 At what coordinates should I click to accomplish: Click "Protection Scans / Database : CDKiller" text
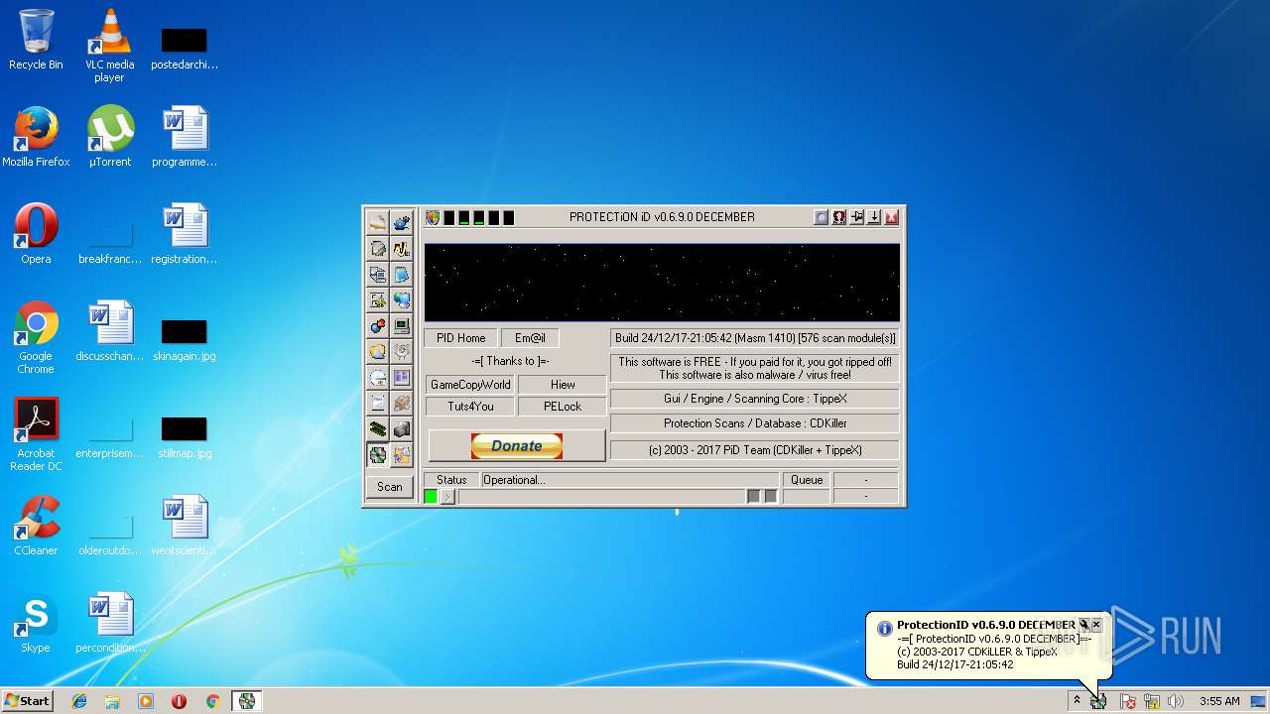[x=755, y=423]
